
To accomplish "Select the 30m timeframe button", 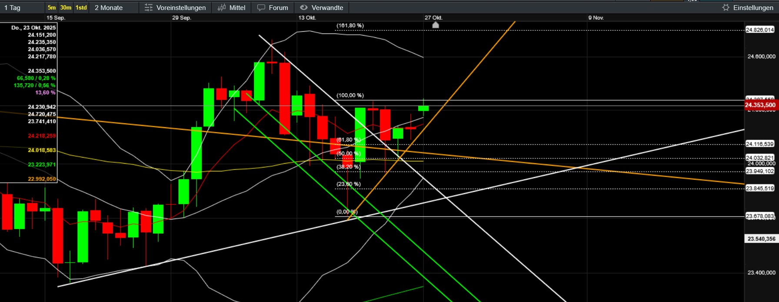I will pyautogui.click(x=66, y=8).
